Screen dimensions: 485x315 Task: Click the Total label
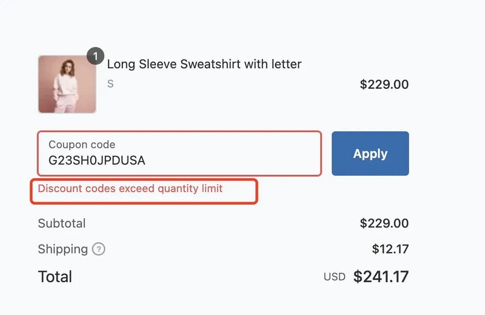click(55, 277)
